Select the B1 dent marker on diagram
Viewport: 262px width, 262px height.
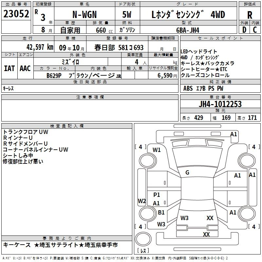[x=161, y=213]
